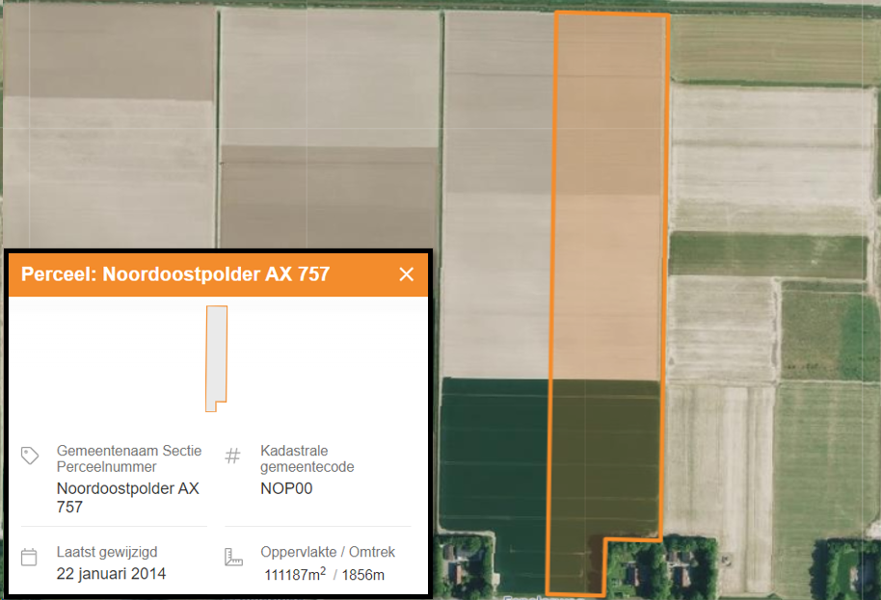Click the parcel shape thumbnail in the panel
Viewport: 881px width, 600px height.
216,358
